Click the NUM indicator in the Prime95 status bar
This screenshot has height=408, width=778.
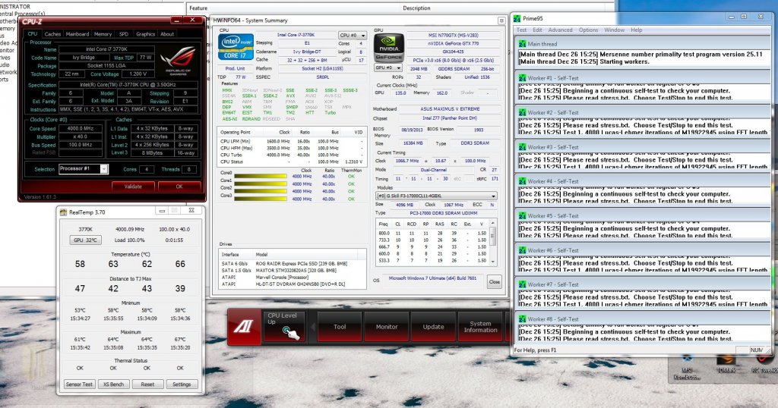click(757, 350)
